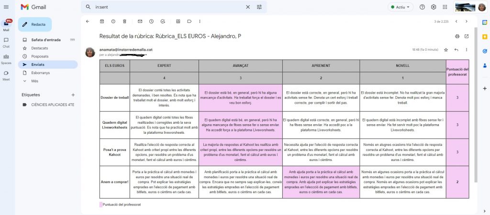
Task: Open the Google apps grid
Action: pyautogui.click(x=445, y=7)
